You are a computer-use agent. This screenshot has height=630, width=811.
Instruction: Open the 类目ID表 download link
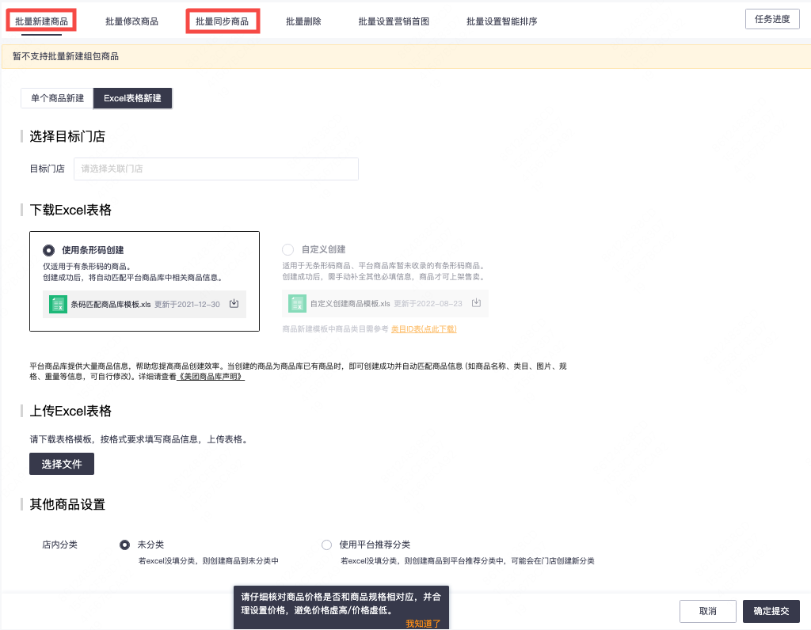point(424,328)
